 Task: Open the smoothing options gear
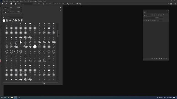point(68,4)
